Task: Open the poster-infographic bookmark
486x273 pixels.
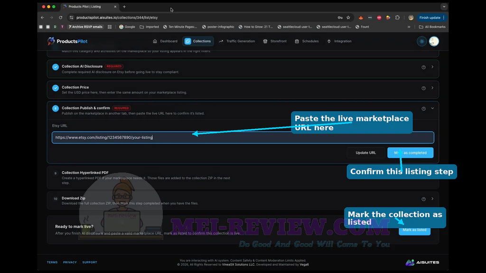Action: (x=218, y=27)
